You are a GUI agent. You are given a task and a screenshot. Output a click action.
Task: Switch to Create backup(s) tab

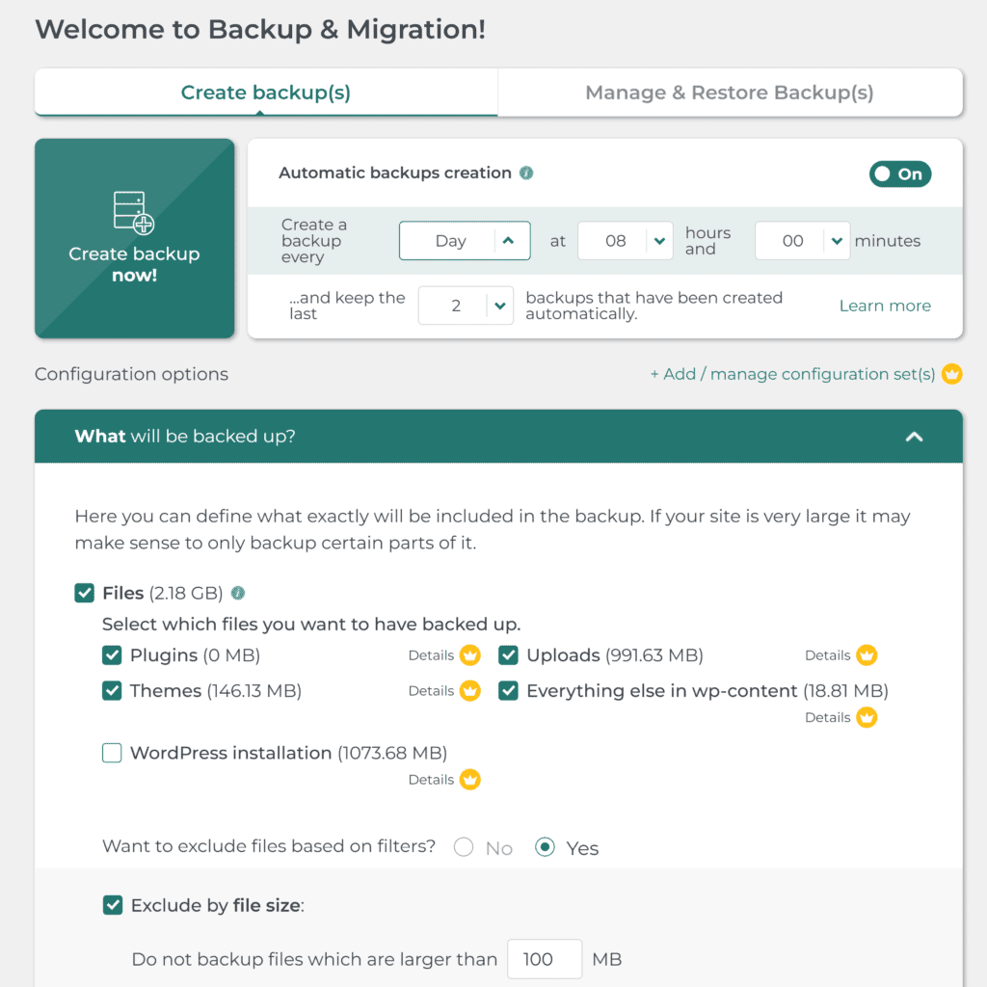click(x=266, y=93)
